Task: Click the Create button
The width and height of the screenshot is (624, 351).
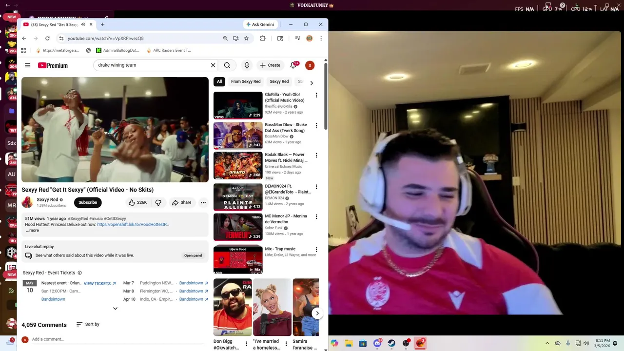Action: 270,65
